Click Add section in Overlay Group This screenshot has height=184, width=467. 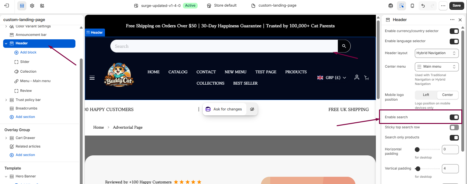22,155
